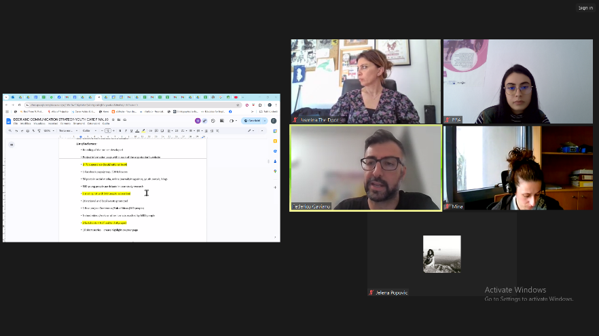Open the File menu in Google Docs

(x=16, y=124)
